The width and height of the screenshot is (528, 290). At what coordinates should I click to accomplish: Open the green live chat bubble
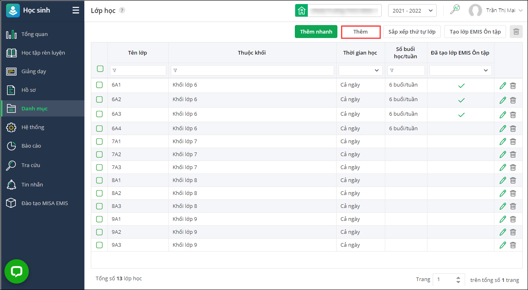(17, 271)
